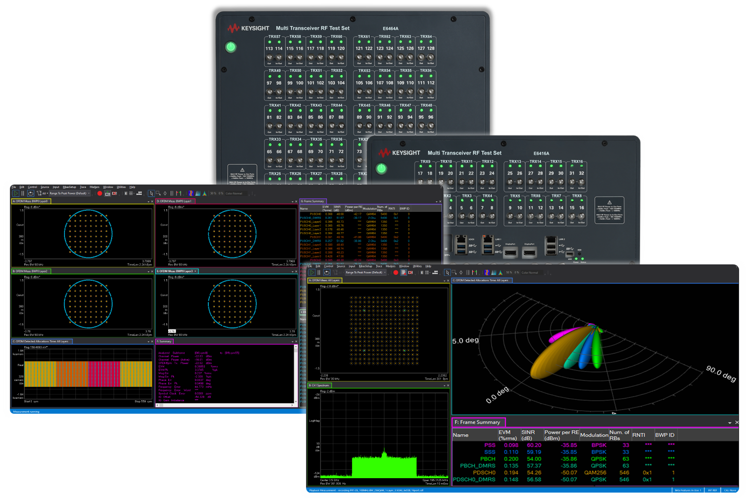Select the arrow selection tool in the toolbar
The image size is (749, 501).
pyautogui.click(x=447, y=273)
